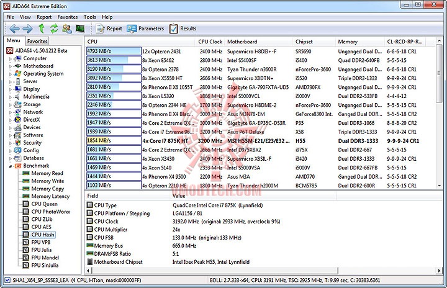This screenshot has height=288, width=447.
Task: Select the Memory Copy benchmark icon
Action: pos(26,189)
